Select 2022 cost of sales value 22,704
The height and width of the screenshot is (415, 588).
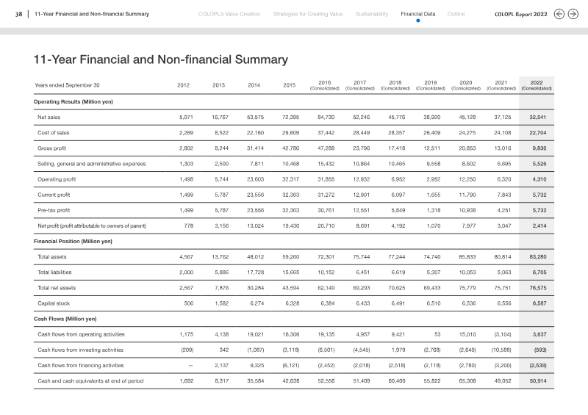coord(538,133)
